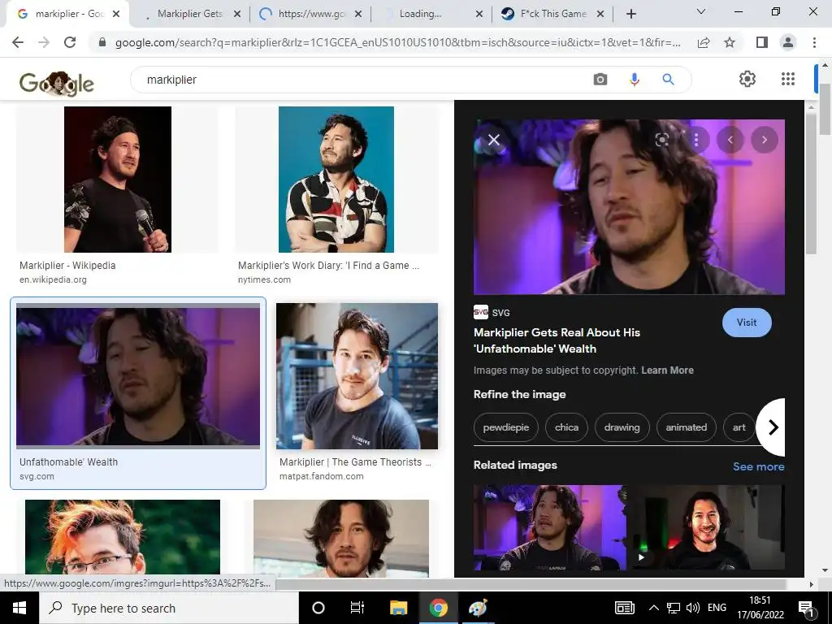Open the tab search dropdown chevron

click(x=701, y=11)
